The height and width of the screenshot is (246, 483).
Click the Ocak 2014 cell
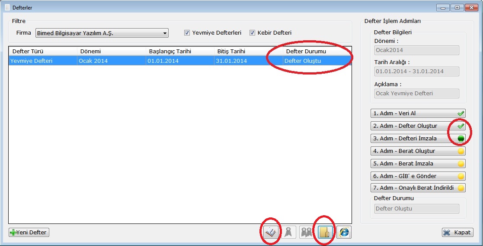tap(112, 61)
